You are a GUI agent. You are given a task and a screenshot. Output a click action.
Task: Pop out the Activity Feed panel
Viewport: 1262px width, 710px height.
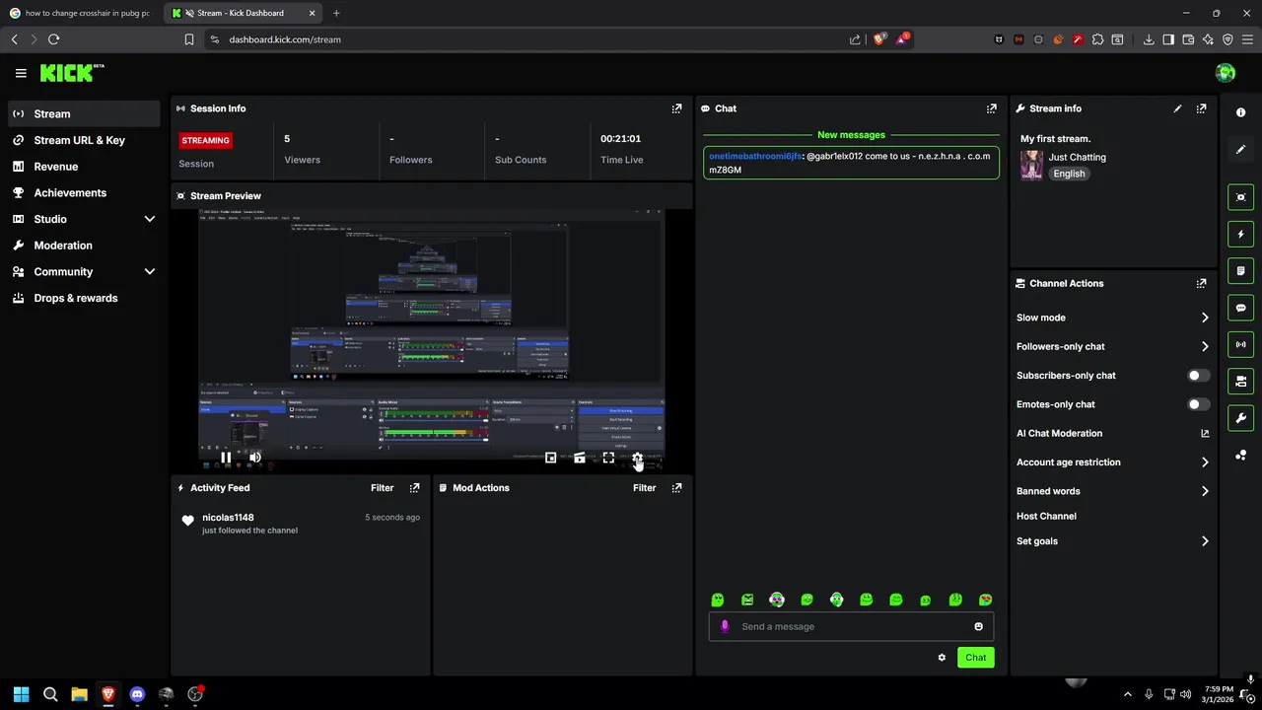click(x=414, y=487)
